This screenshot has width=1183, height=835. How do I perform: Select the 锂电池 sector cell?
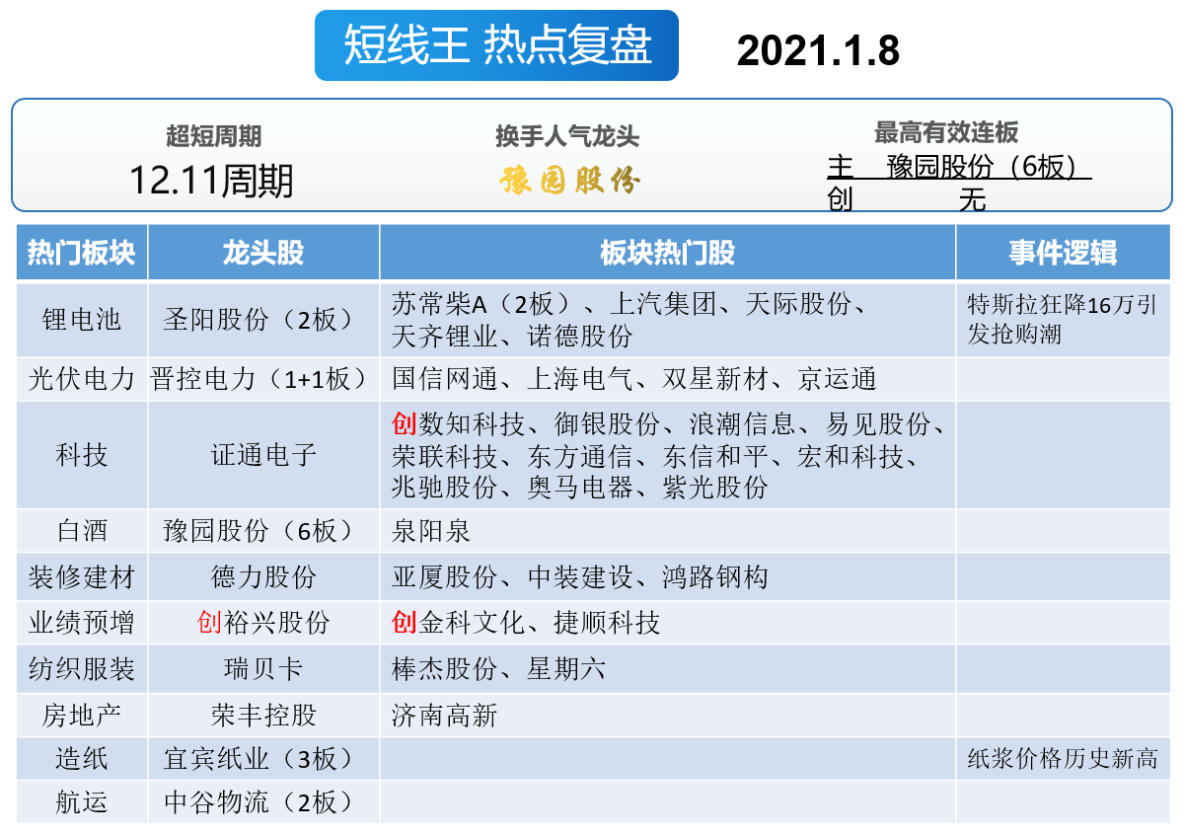(x=82, y=320)
